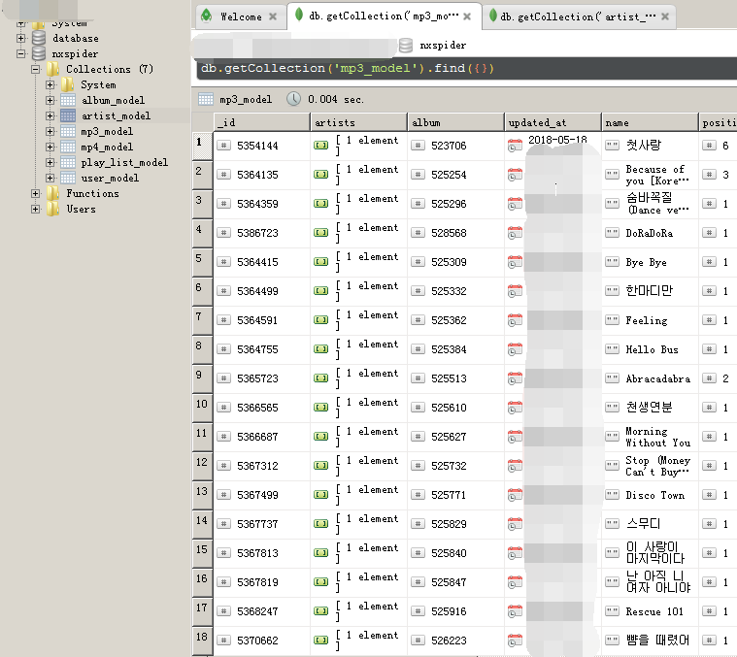Expand the database node in tree
Screen dimensions: 737x657
coord(20,38)
